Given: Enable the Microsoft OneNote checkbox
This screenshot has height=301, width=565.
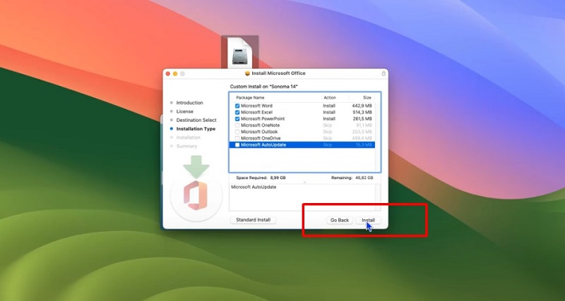Looking at the screenshot, I should 237,125.
